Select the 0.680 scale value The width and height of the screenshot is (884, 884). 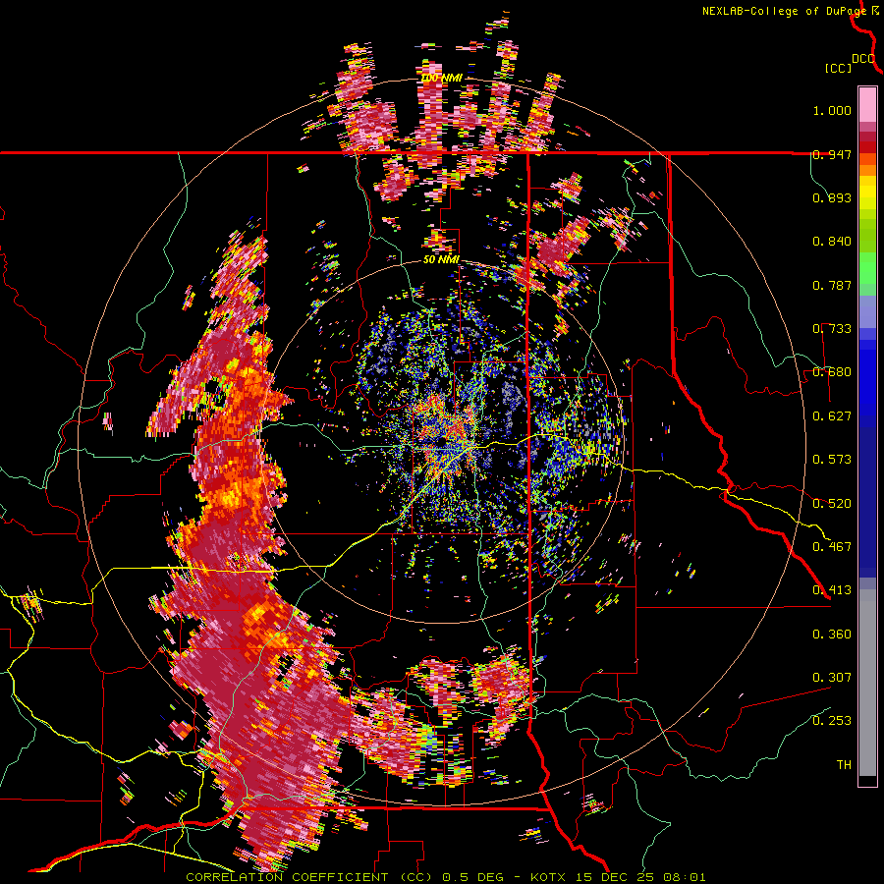tap(832, 372)
